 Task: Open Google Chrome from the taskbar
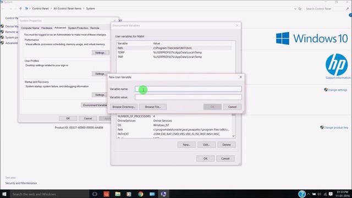pos(141,194)
